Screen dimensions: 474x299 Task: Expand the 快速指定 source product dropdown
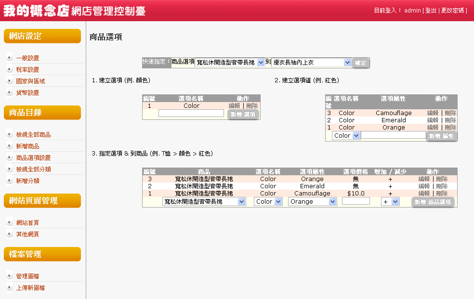point(230,62)
